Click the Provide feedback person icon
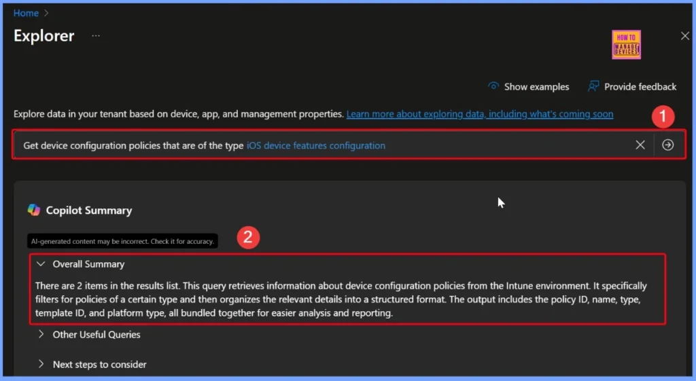The width and height of the screenshot is (696, 381). [593, 86]
